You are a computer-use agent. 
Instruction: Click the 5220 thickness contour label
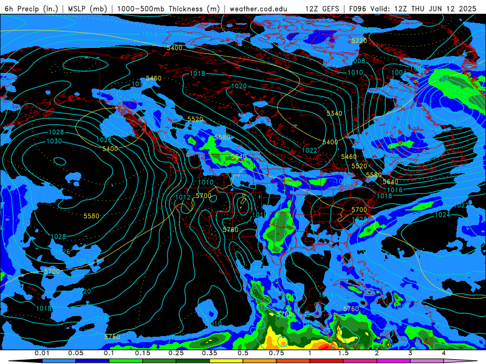pyautogui.click(x=359, y=41)
